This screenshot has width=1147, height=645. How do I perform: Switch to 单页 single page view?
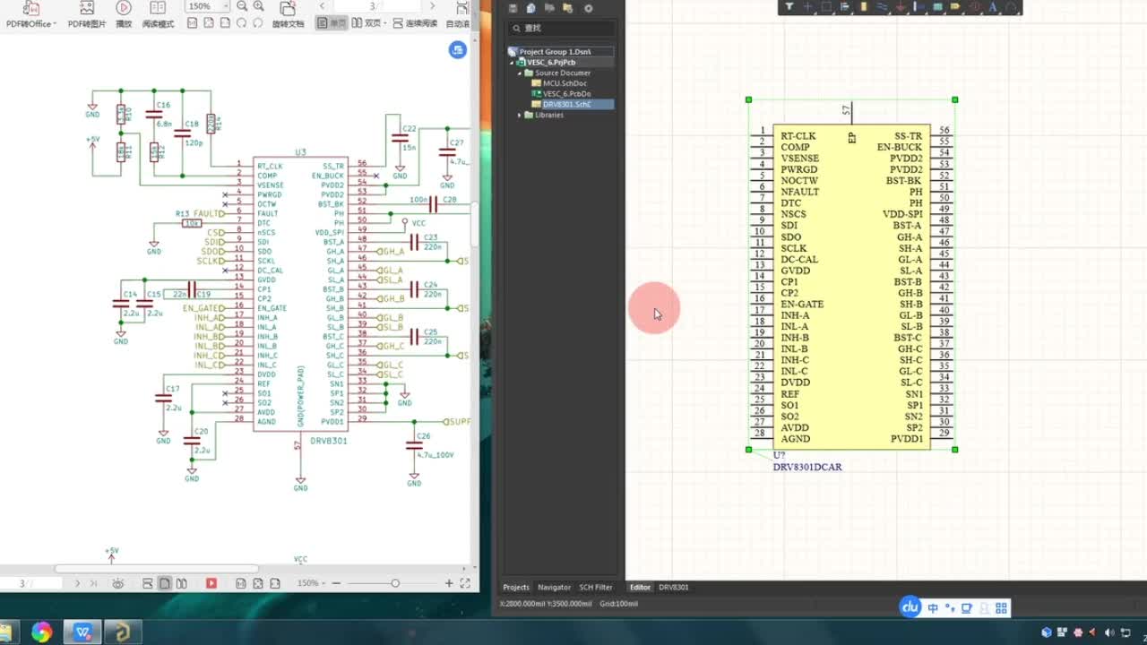(332, 23)
